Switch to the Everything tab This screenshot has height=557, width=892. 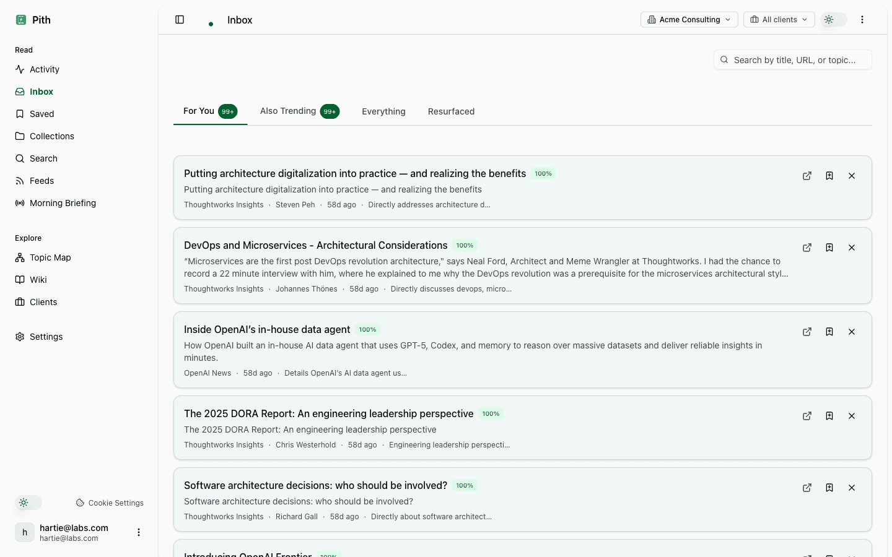click(383, 111)
